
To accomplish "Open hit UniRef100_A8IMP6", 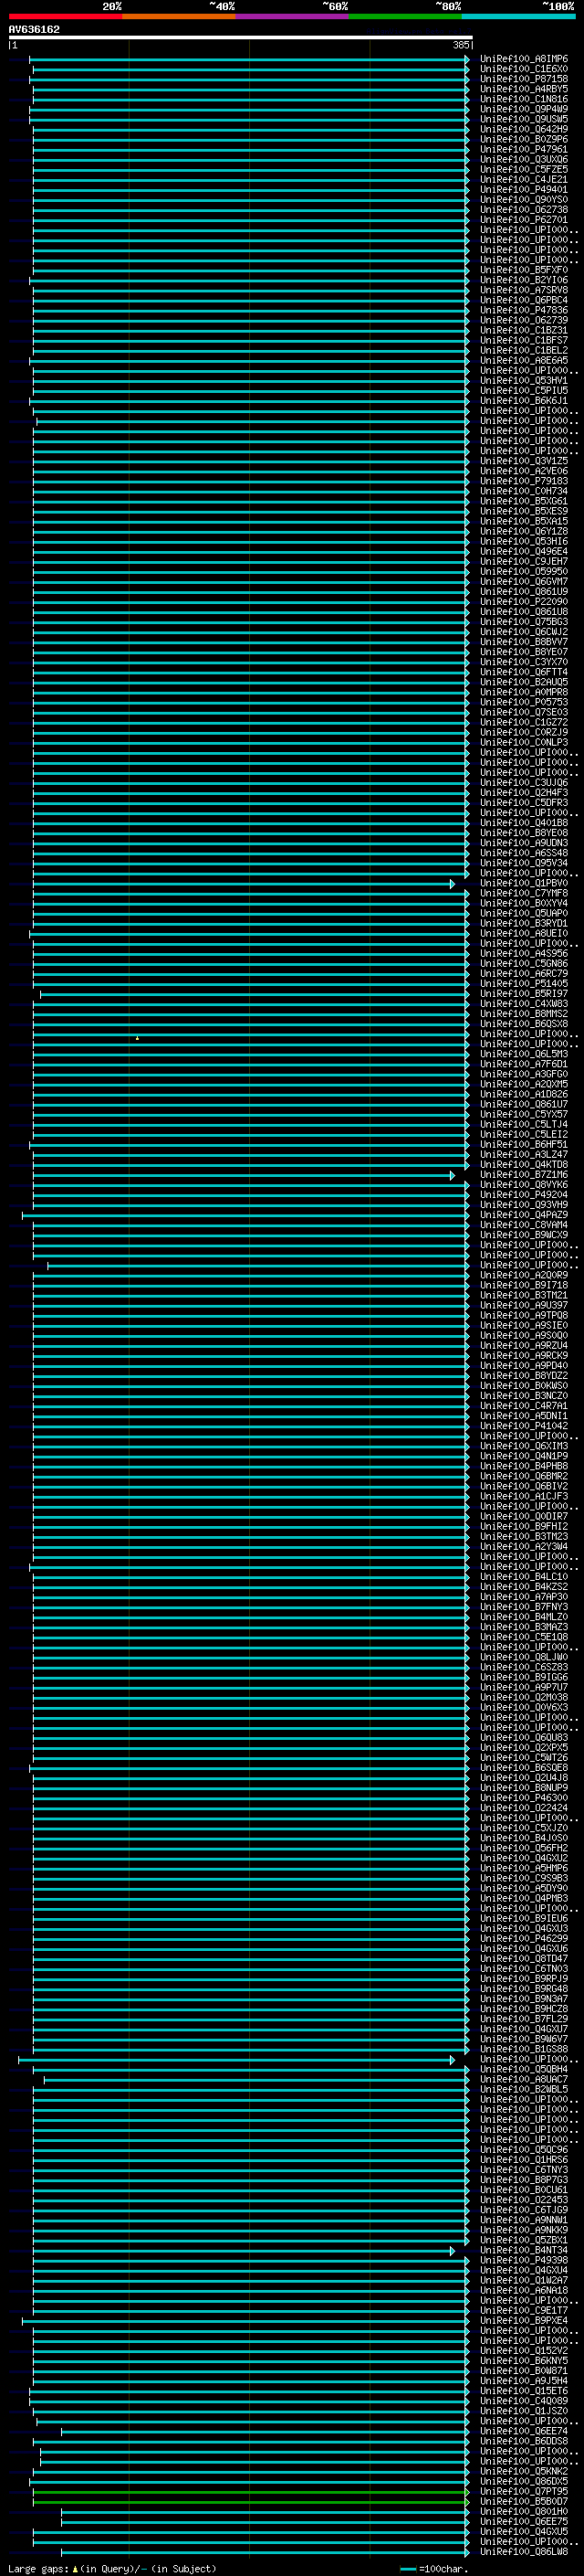I will click(524, 59).
